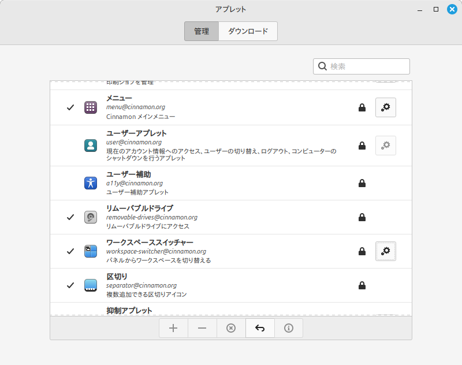Click the lock icon on ユーザーアプレット row
The image size is (462, 365).
[362, 146]
